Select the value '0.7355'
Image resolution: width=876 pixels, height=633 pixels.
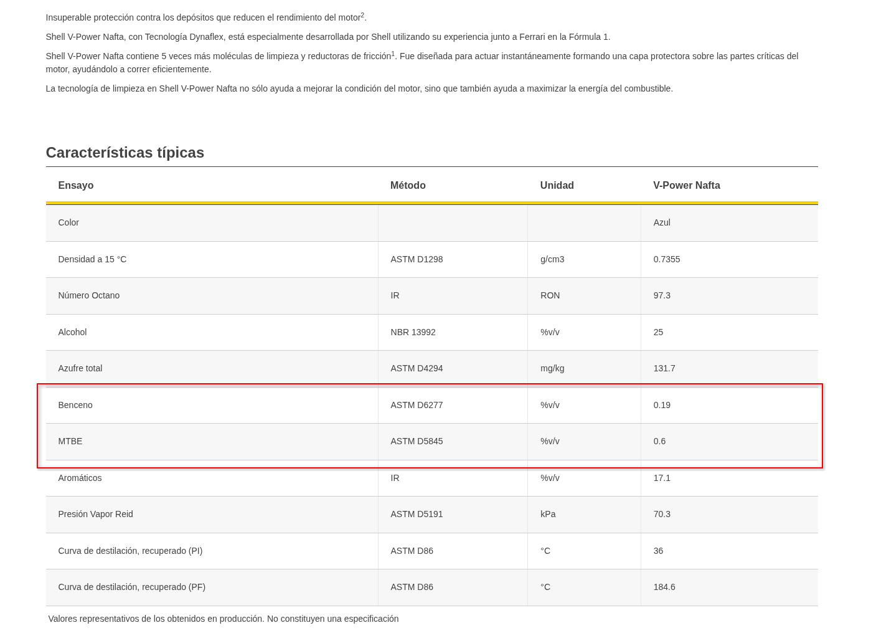coord(667,259)
